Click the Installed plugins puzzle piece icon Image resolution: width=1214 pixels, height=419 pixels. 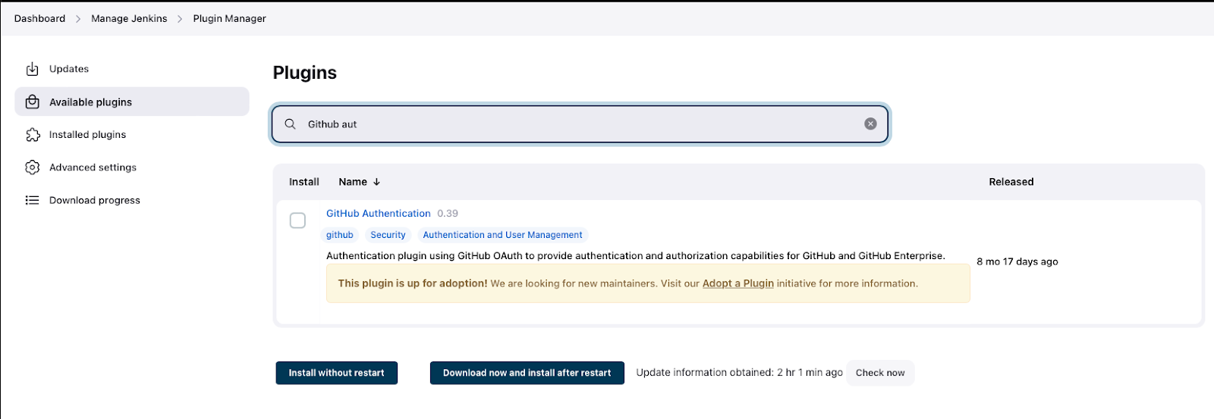[x=32, y=135]
